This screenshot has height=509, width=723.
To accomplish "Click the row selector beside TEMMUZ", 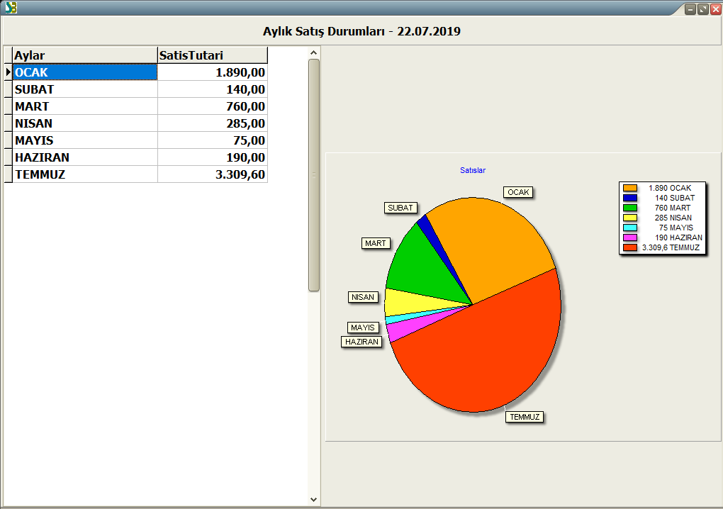I will point(9,174).
